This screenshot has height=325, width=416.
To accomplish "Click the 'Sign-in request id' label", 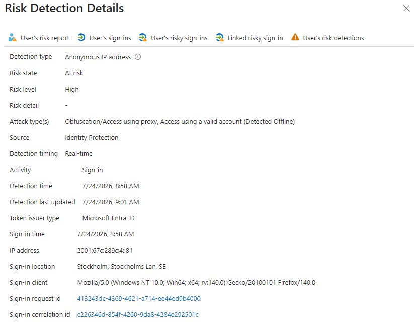I will point(35,299).
